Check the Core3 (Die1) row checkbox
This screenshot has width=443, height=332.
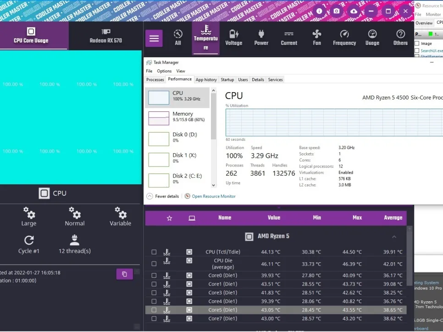click(x=154, y=293)
